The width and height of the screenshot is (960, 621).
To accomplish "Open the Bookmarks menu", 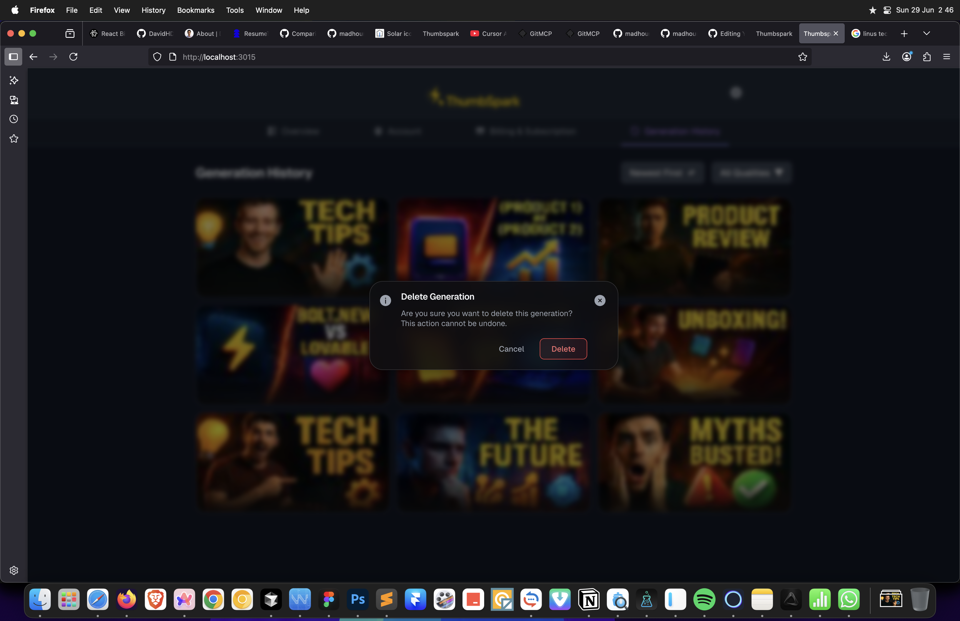I will point(195,10).
